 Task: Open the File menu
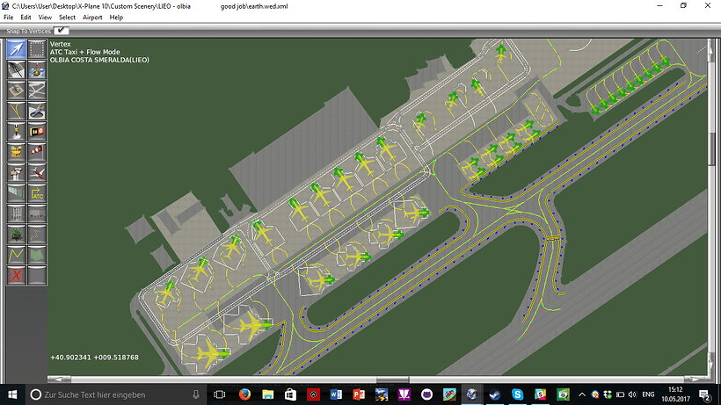tap(8, 18)
